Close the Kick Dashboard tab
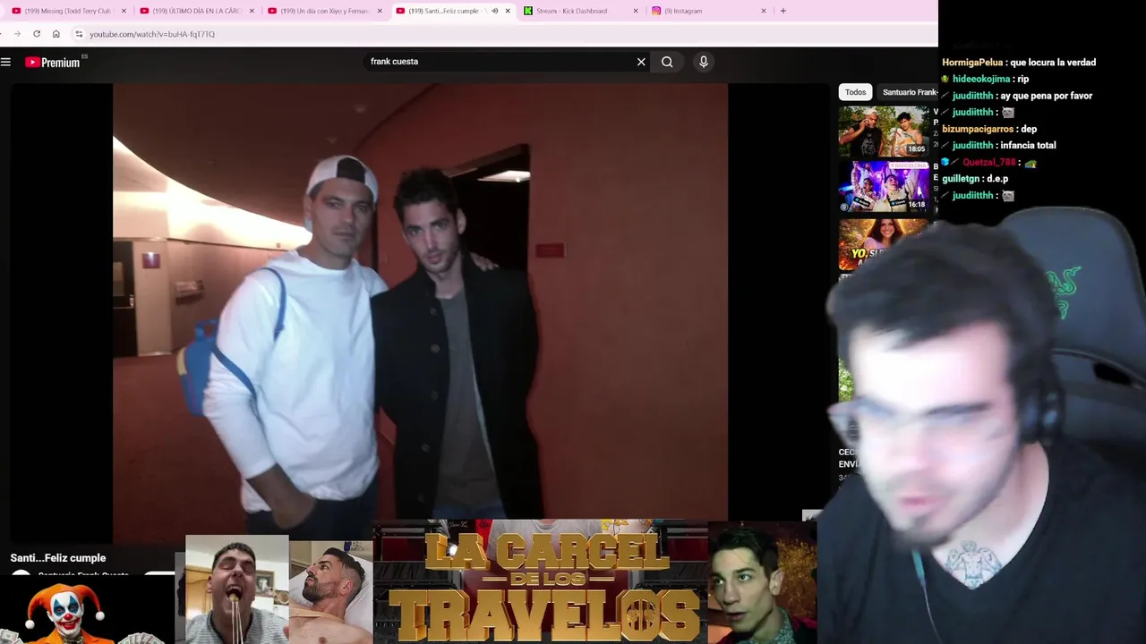The height and width of the screenshot is (644, 1146). pos(636,11)
